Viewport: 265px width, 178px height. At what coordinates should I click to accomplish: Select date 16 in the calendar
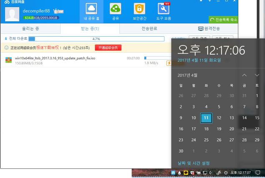click(x=181, y=129)
